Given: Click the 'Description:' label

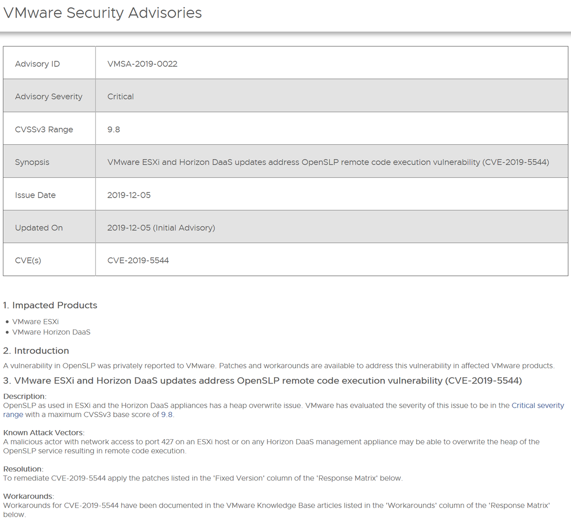Looking at the screenshot, I should coord(25,396).
